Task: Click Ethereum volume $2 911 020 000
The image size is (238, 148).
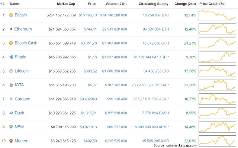Action: click(x=115, y=29)
